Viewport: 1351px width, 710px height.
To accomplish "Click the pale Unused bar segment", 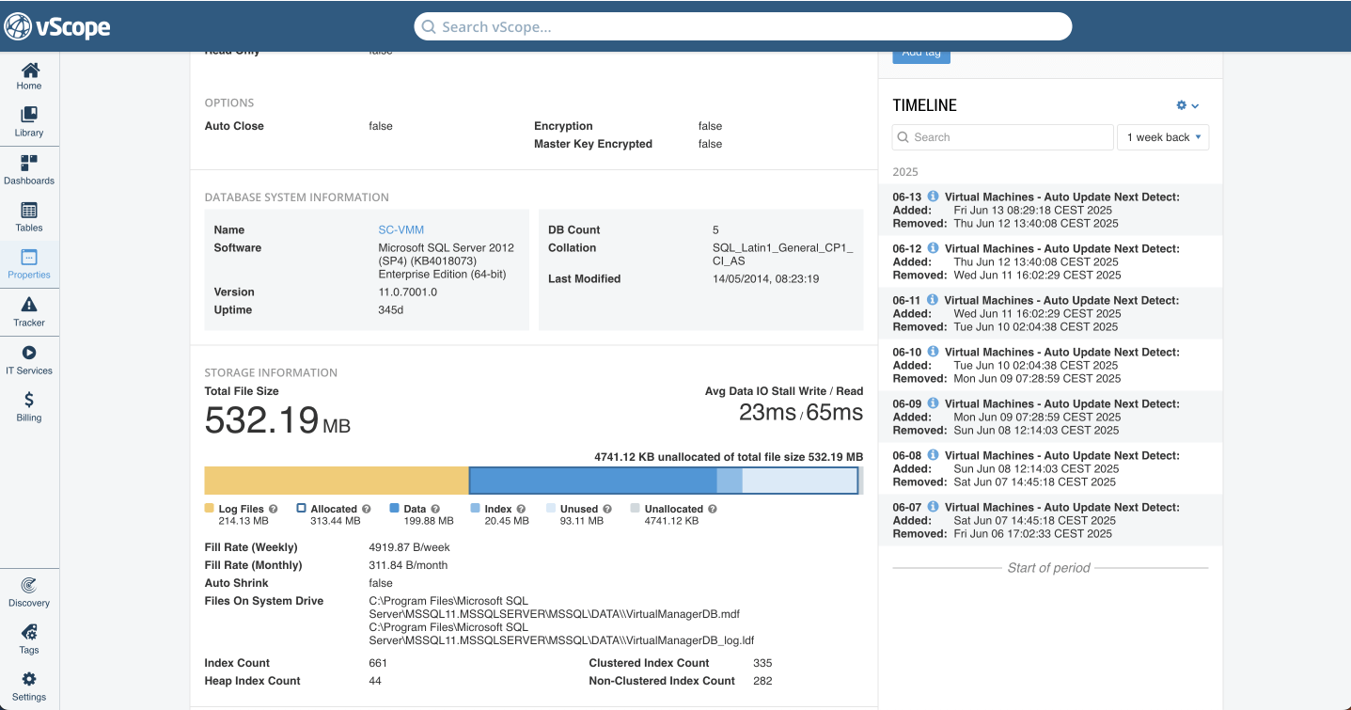I will pyautogui.click(x=799, y=481).
